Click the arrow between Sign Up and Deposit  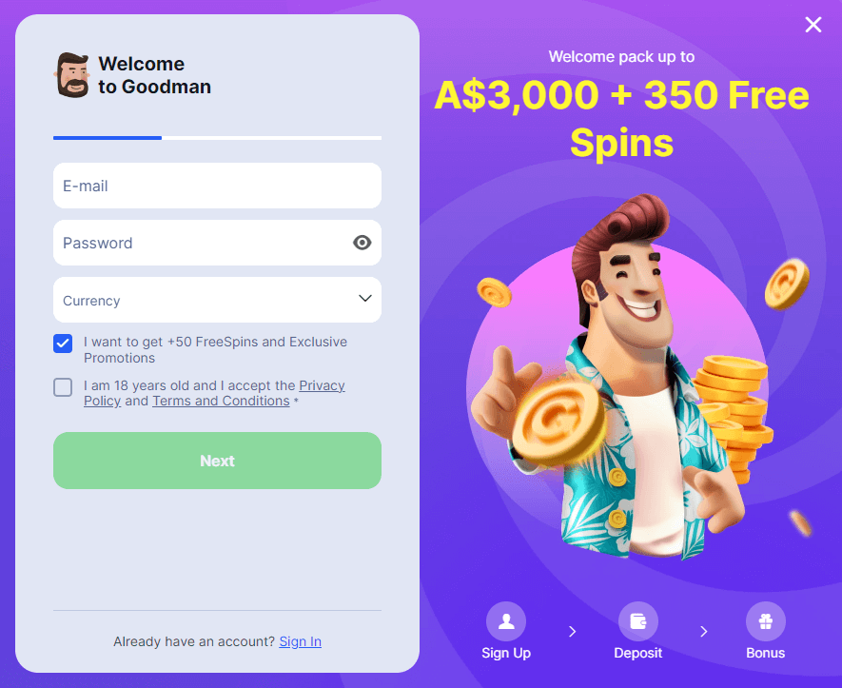pyautogui.click(x=573, y=631)
